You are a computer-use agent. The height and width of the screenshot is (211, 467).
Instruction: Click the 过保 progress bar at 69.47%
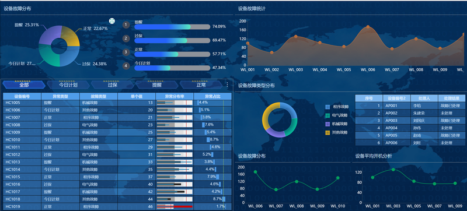click(172, 40)
